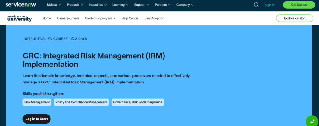The height and width of the screenshot is (126, 319).
Task: Click the Explore catalog button
Action: point(295,18)
